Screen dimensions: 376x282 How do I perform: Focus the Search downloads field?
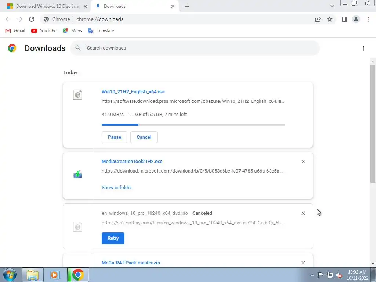(x=195, y=48)
